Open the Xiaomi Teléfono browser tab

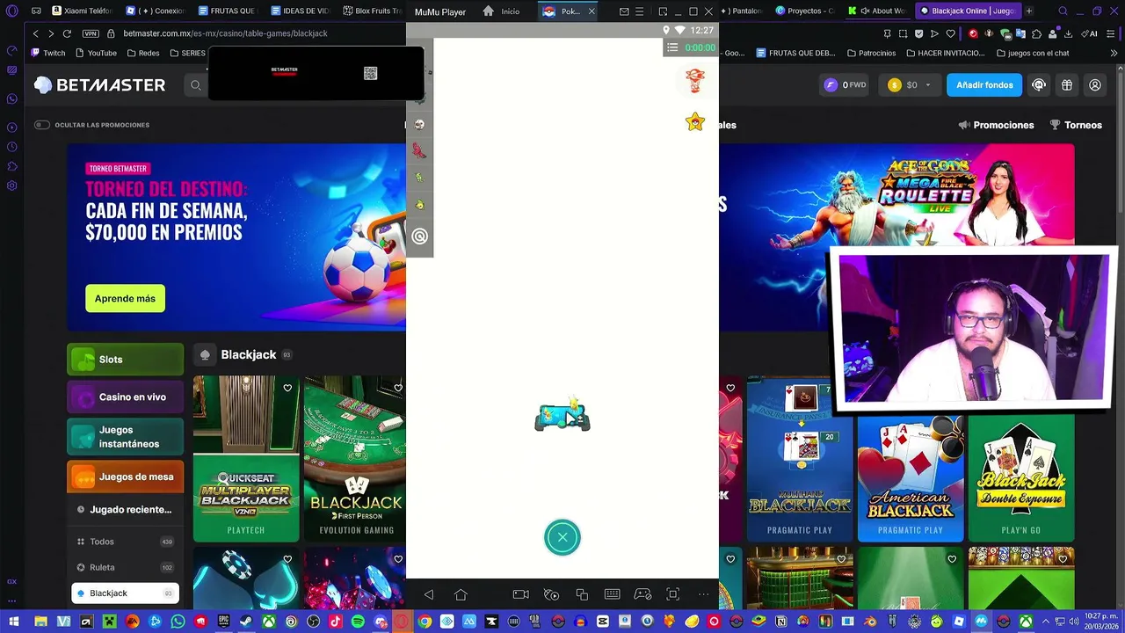[82, 11]
